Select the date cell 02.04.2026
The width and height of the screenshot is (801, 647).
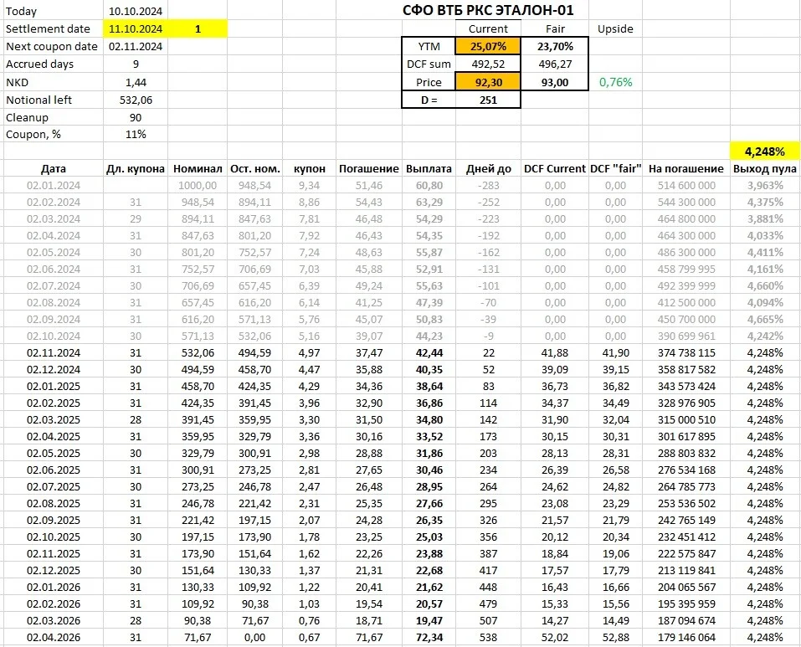pos(54,637)
